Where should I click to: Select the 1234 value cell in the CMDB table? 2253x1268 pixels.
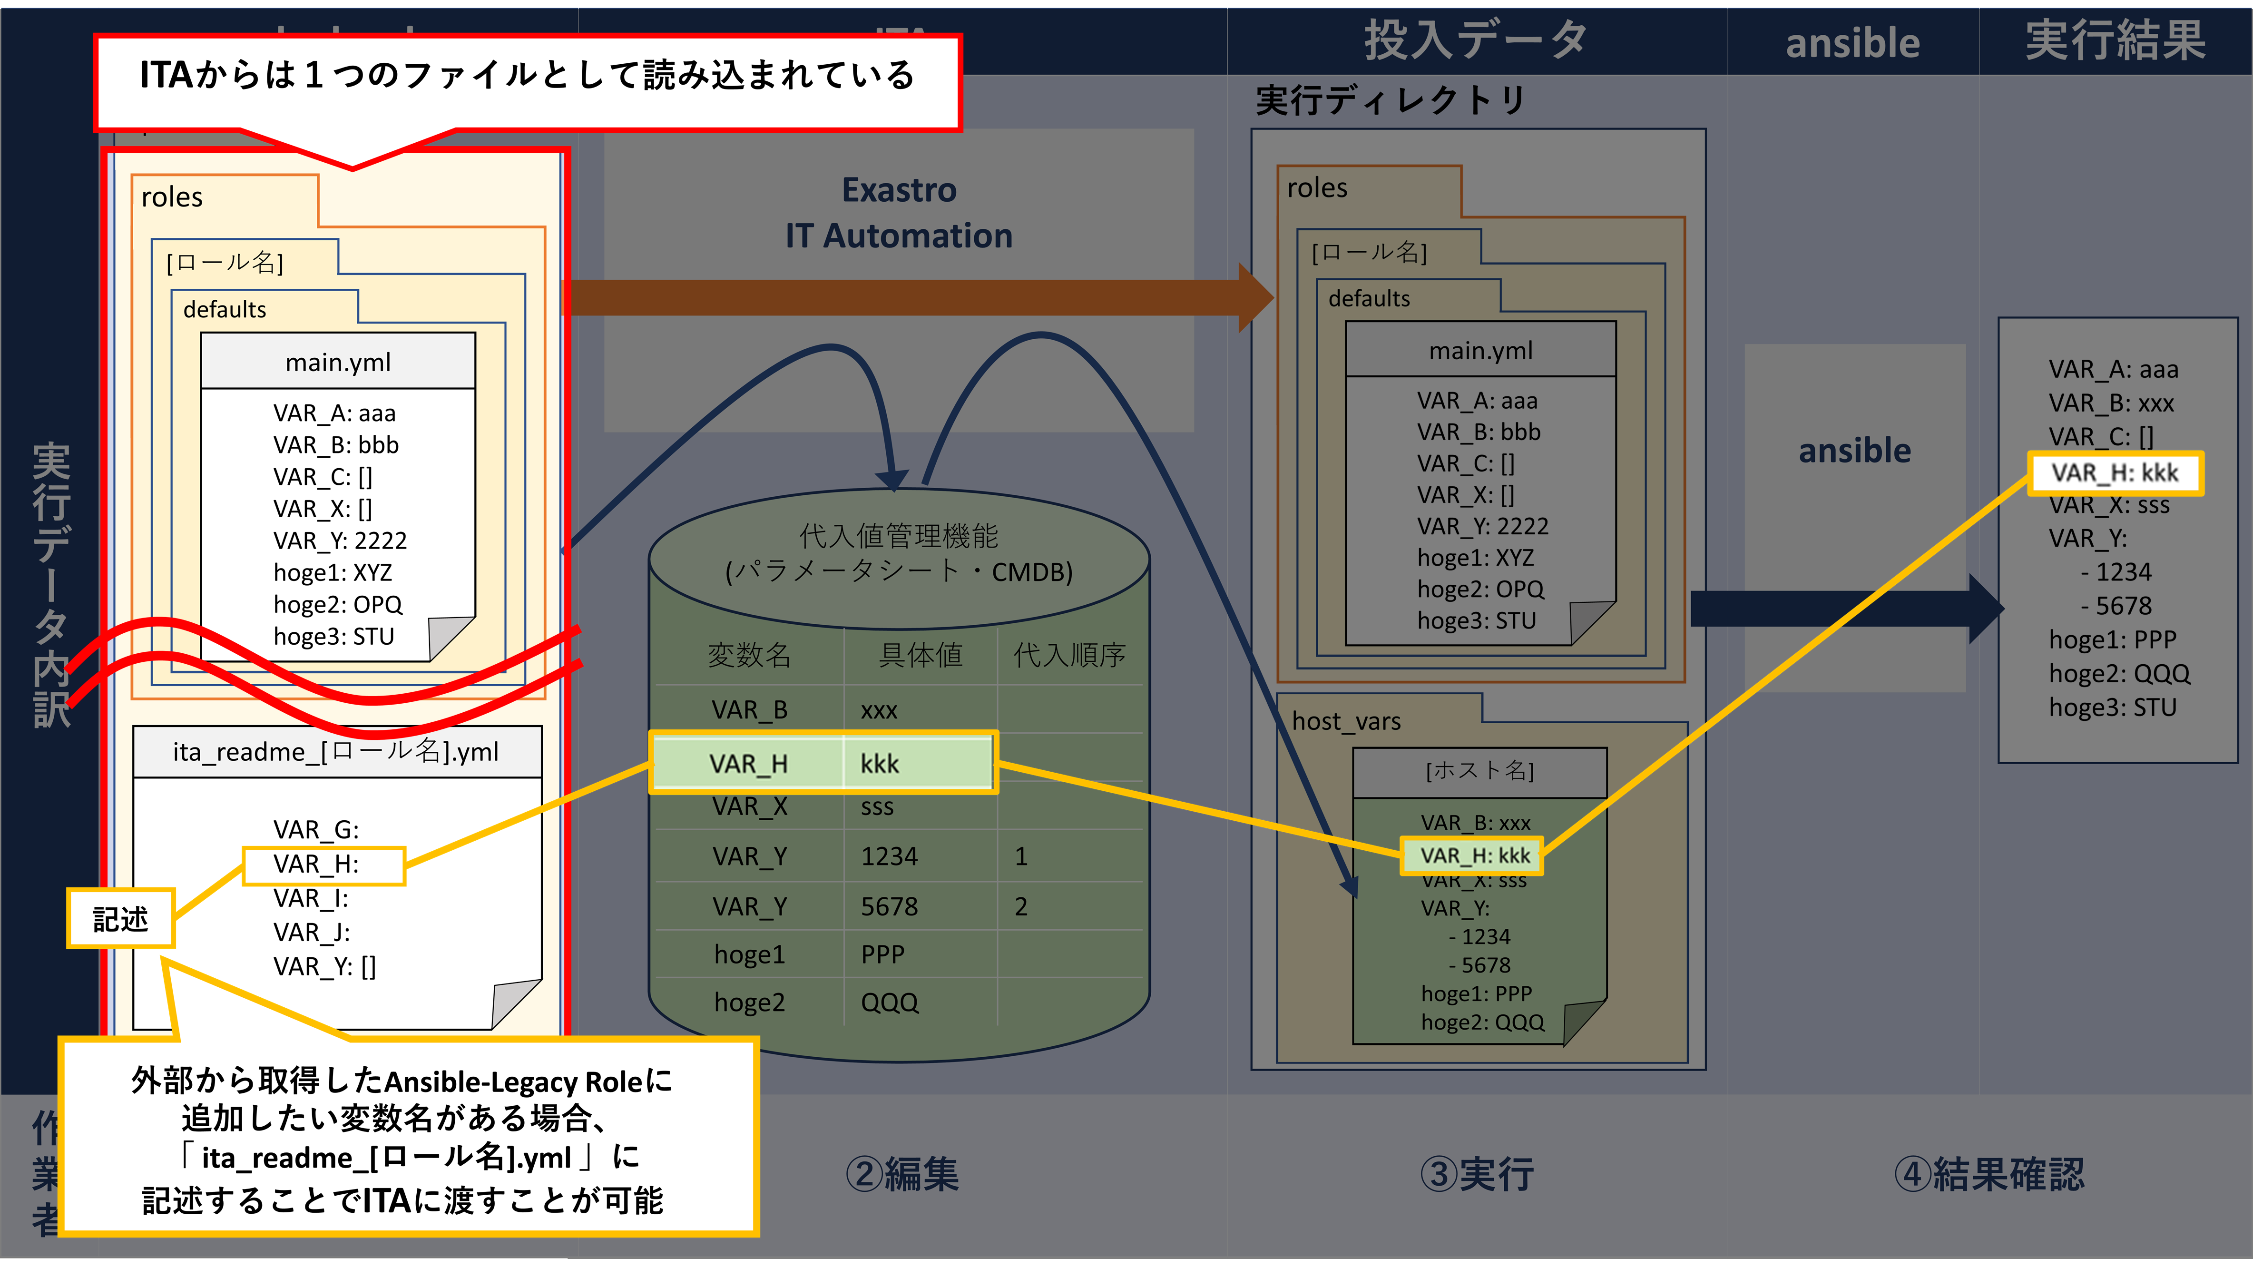point(890,856)
